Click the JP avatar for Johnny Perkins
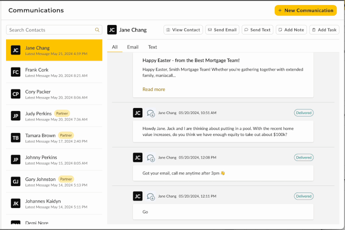The width and height of the screenshot is (345, 230). pos(16,159)
